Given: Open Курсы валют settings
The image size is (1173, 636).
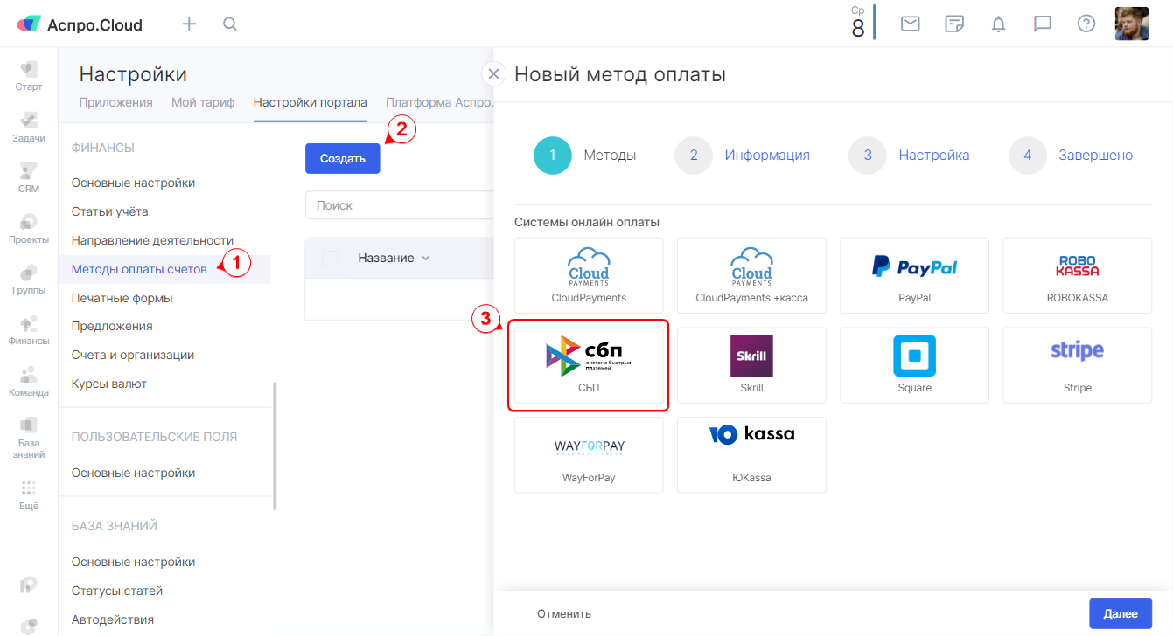Looking at the screenshot, I should [x=109, y=384].
